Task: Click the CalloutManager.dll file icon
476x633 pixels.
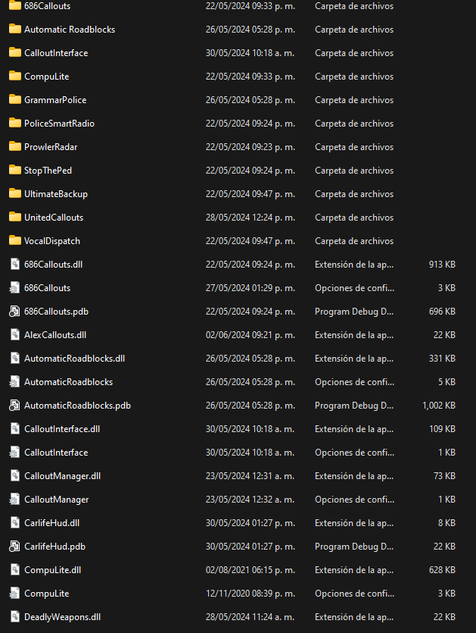Action: (x=15, y=475)
